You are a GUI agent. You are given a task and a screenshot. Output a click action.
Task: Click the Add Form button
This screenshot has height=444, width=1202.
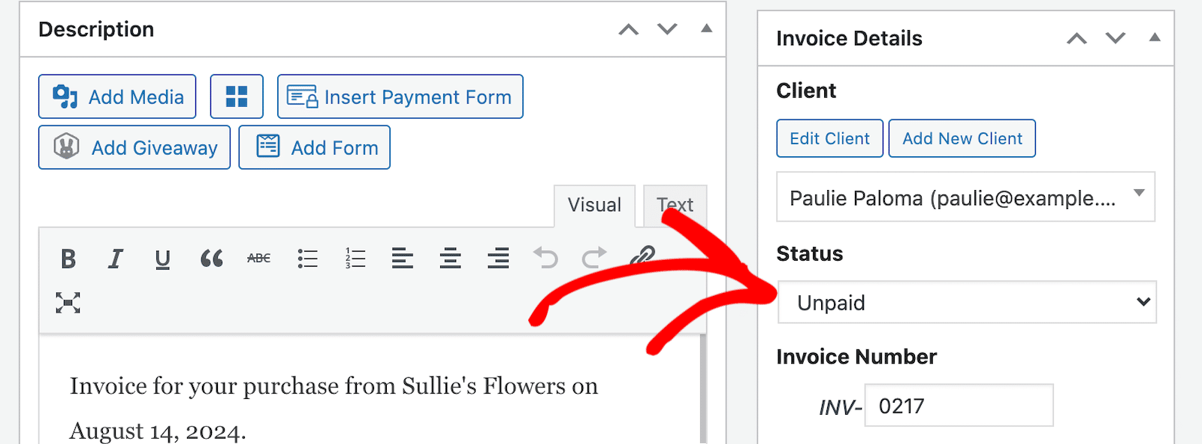(315, 147)
